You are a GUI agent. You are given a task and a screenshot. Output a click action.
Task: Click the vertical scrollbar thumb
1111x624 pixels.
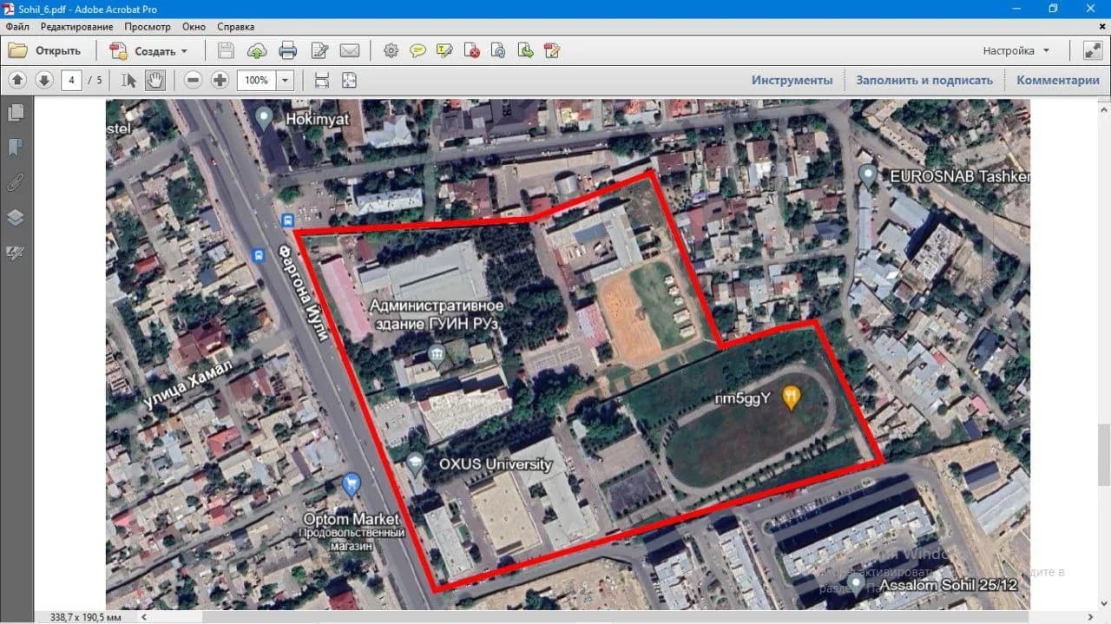coord(1104,456)
